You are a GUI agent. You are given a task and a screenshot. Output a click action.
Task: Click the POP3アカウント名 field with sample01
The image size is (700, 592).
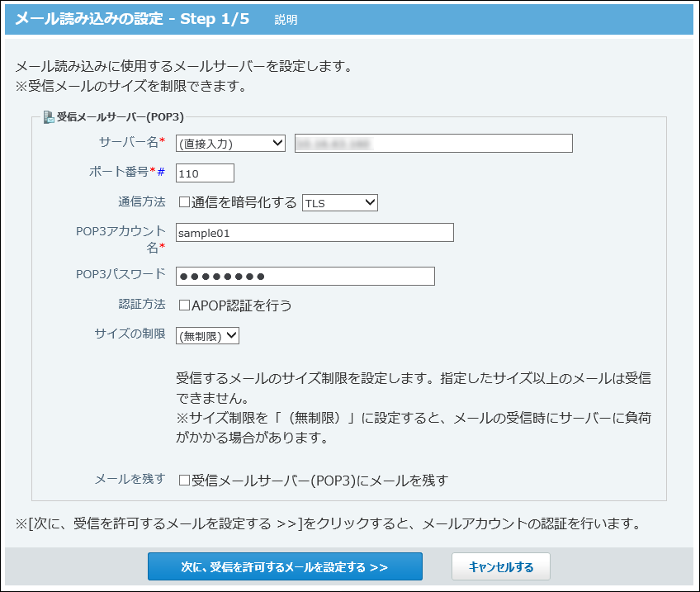[315, 233]
